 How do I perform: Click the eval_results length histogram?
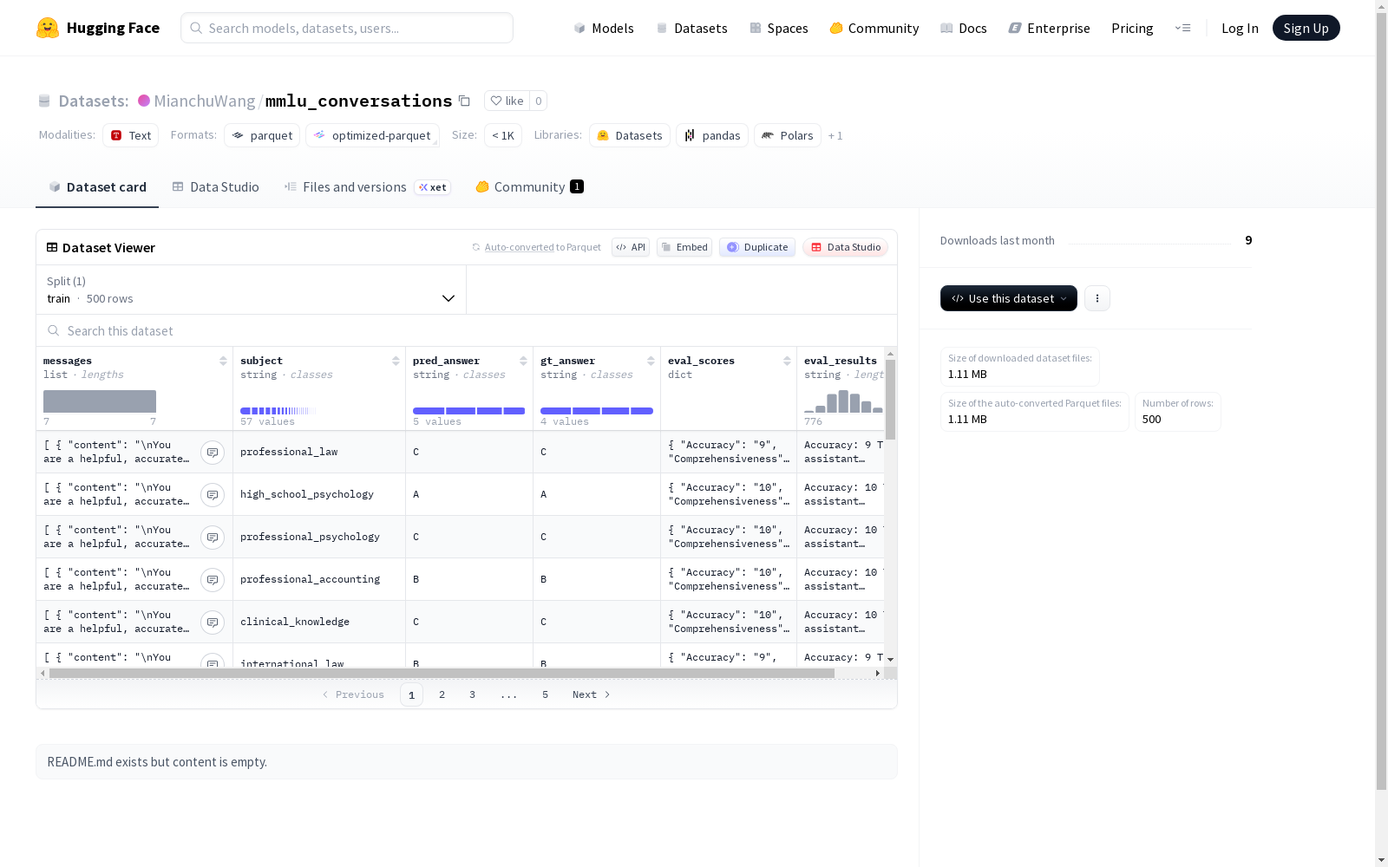point(843,401)
